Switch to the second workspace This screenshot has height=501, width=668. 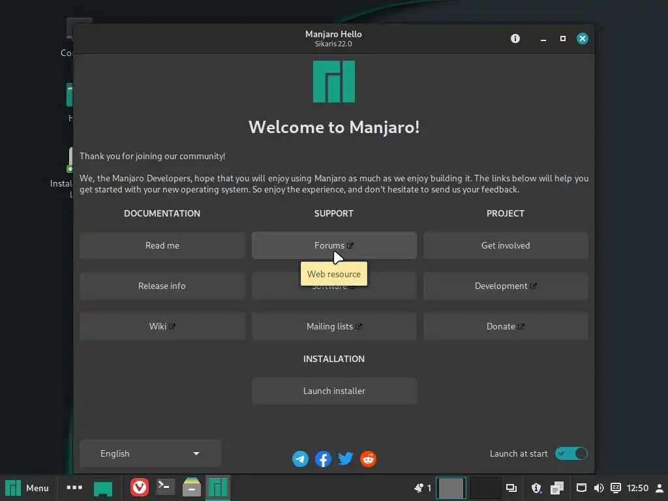click(x=485, y=488)
